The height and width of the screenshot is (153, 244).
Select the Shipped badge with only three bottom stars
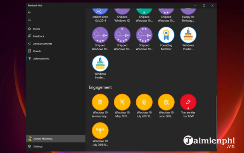point(100,35)
